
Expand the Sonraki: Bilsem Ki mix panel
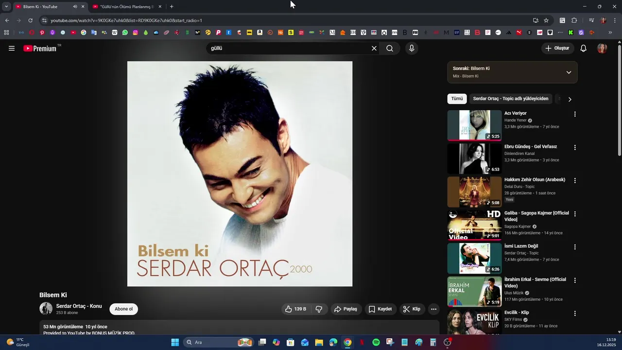569,72
